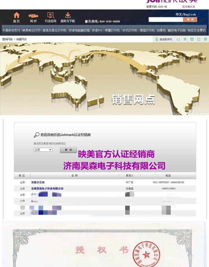This screenshot has height=267, width=209.
Task: Click the cloud icon in the page toolbar
Action: 178,39
